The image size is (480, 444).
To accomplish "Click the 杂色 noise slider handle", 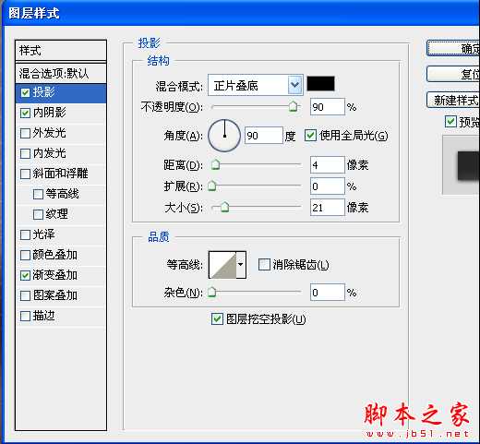I will click(x=212, y=292).
